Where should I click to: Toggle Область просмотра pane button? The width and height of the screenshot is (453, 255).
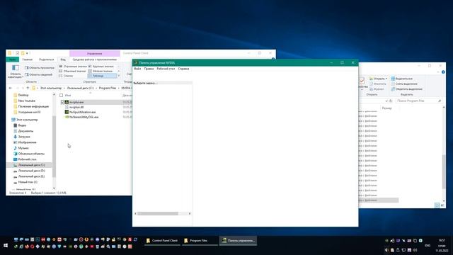(40, 68)
